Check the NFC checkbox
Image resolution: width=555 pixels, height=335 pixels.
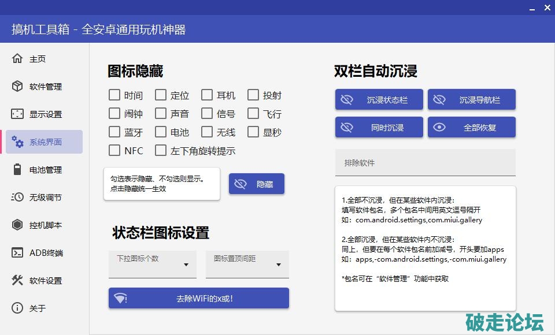point(114,150)
